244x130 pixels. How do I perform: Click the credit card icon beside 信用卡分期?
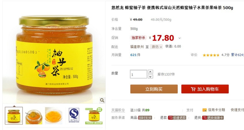click(204, 110)
